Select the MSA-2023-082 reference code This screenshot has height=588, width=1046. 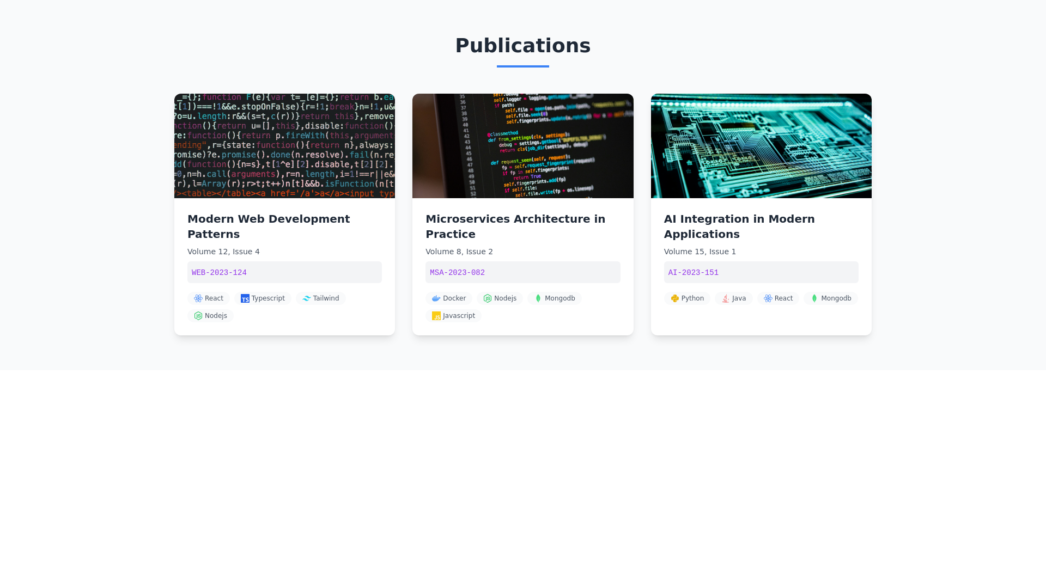coord(457,273)
